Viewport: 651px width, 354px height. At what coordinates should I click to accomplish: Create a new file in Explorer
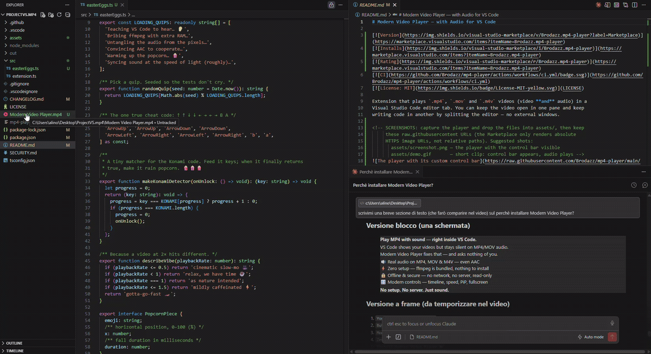[42, 15]
